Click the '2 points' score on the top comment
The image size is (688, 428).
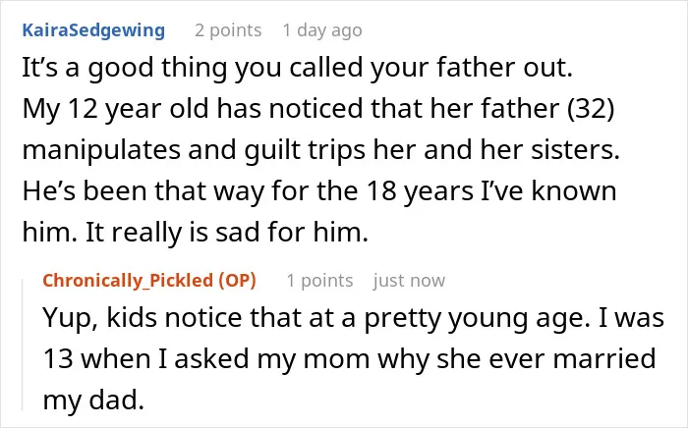pos(228,30)
